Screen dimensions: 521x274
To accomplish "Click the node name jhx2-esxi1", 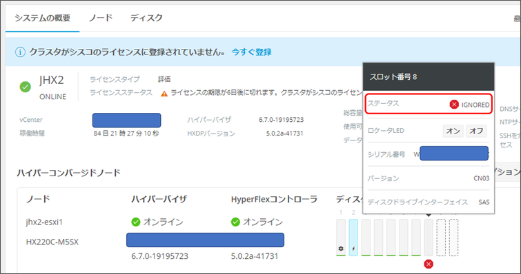I will point(44,222).
